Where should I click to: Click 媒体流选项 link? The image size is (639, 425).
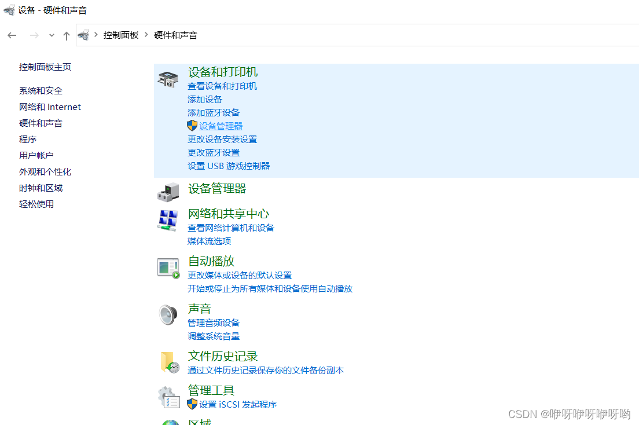tap(209, 241)
